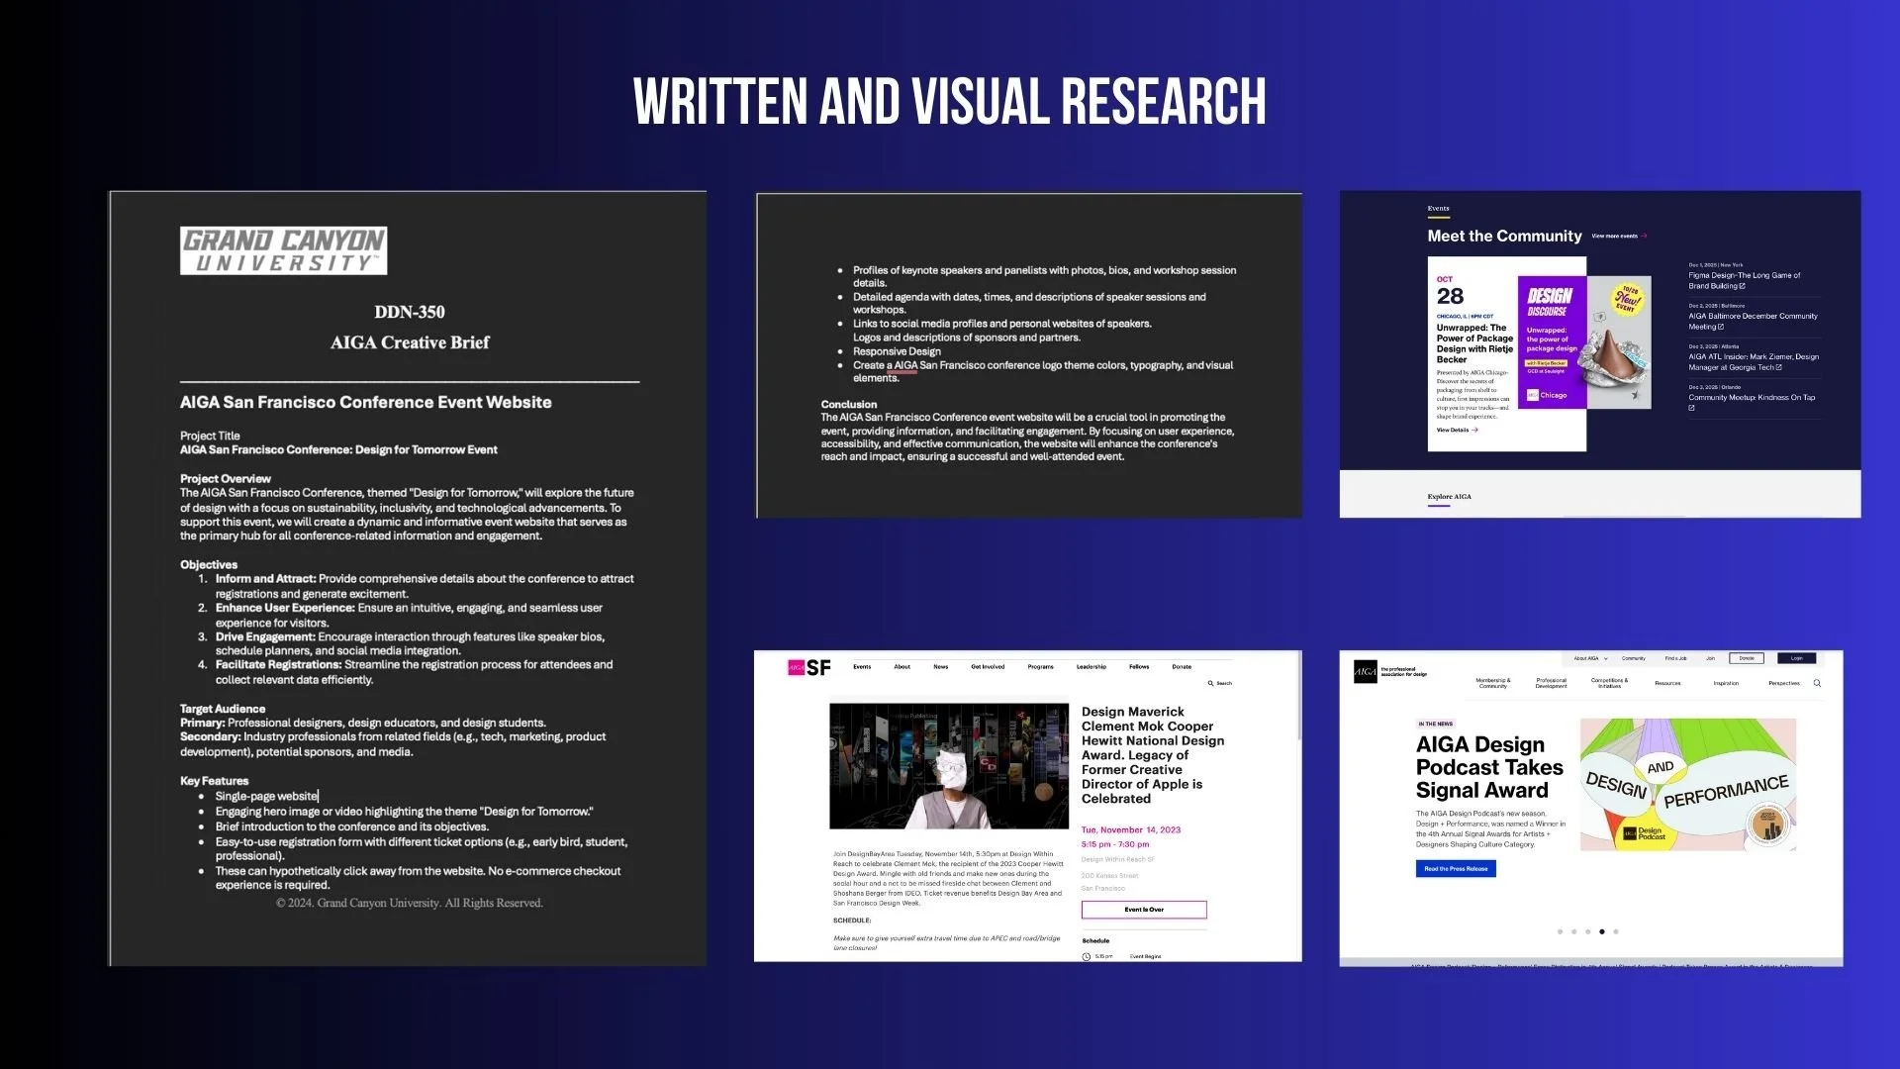The width and height of the screenshot is (1900, 1069).
Task: Click Donate in the AIGA SF navigation
Action: pos(1182,666)
